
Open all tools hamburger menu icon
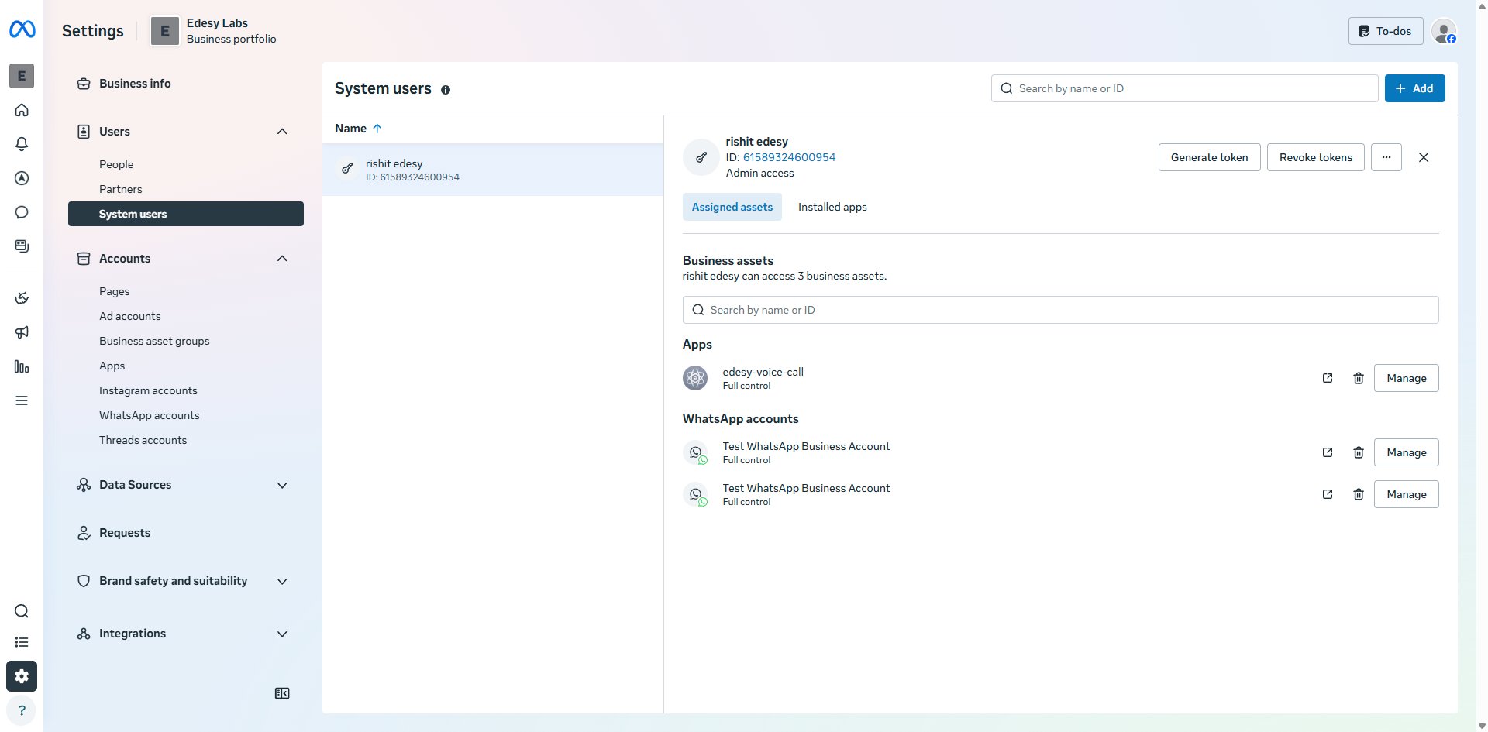pos(22,400)
